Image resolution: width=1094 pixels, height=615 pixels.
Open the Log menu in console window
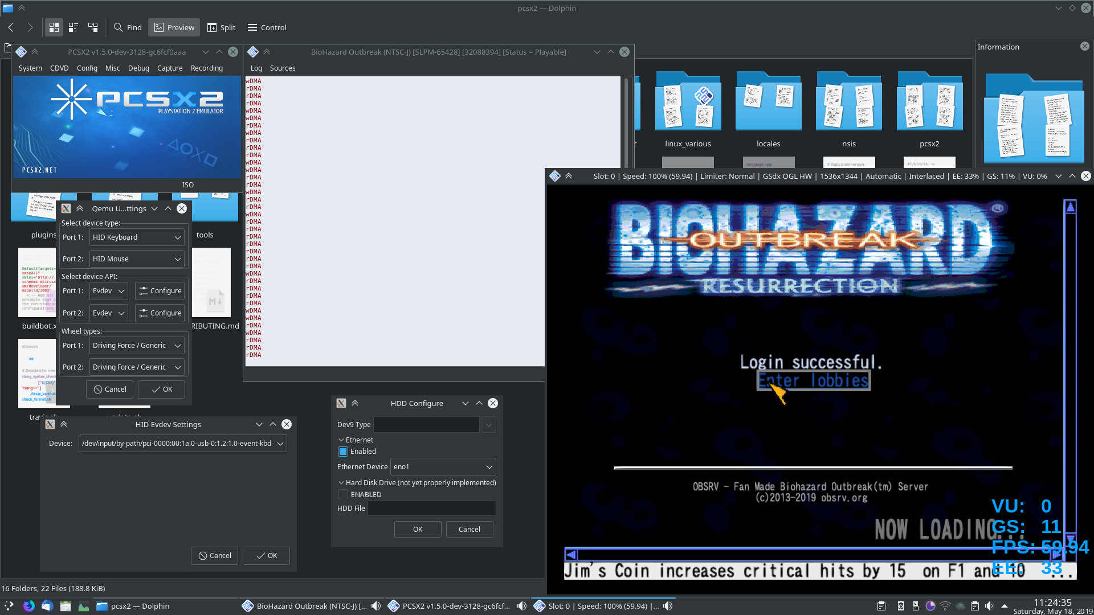pos(256,68)
